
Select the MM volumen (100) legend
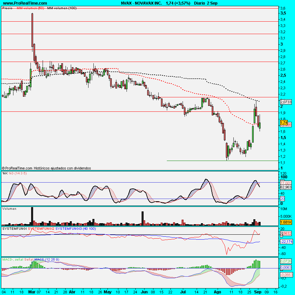click(x=62, y=8)
